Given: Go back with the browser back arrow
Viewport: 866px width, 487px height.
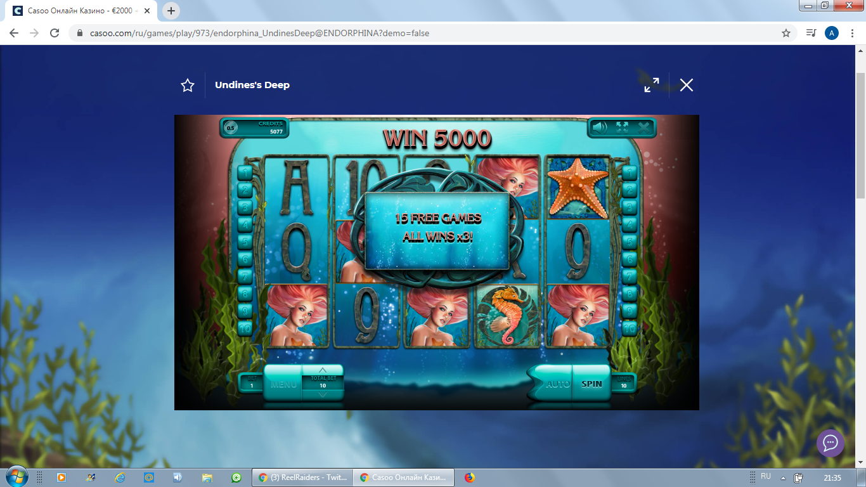Looking at the screenshot, I should coord(14,33).
